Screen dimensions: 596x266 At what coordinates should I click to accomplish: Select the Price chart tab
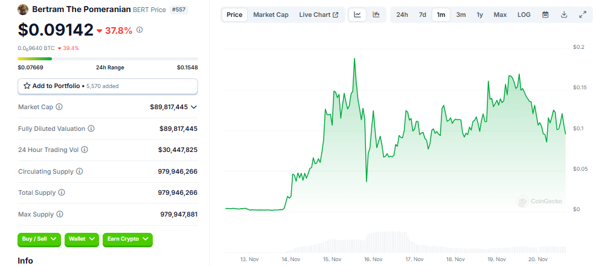tap(234, 15)
